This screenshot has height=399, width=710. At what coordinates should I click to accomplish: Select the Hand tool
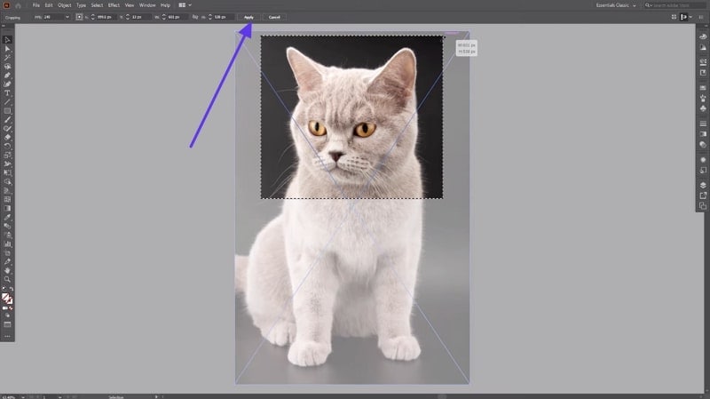pos(7,270)
